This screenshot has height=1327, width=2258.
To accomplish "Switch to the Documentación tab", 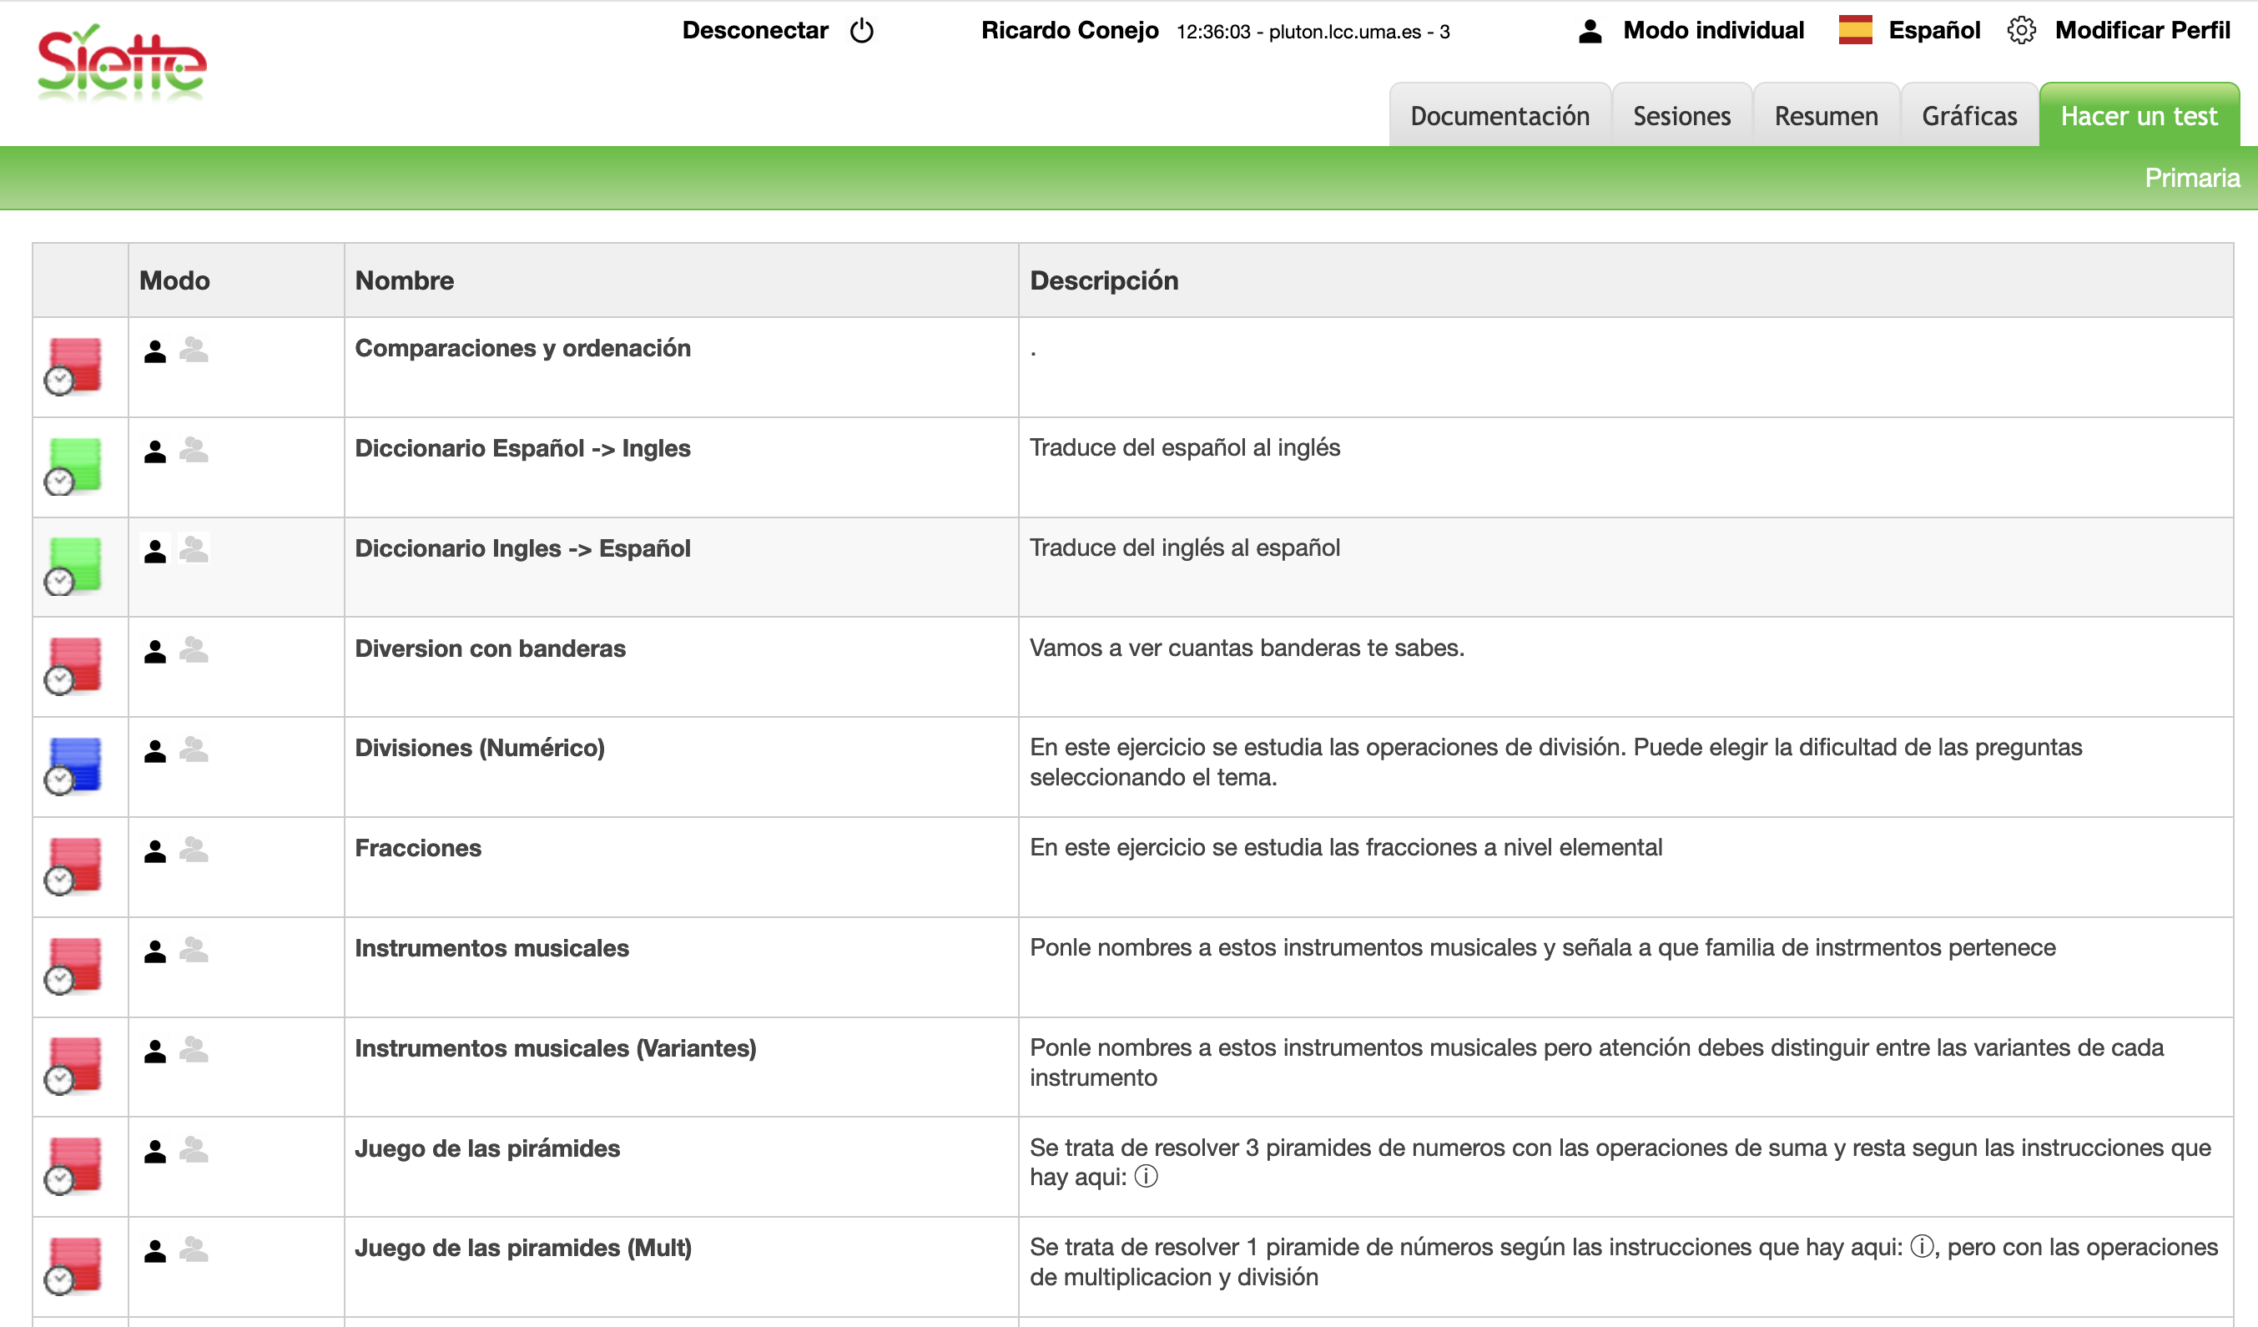I will [1499, 117].
